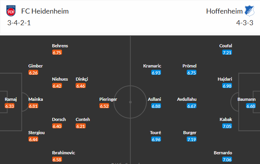Click goalkeeper Baumann's 6.68 rating
This screenshot has width=260, height=164.
click(x=251, y=106)
